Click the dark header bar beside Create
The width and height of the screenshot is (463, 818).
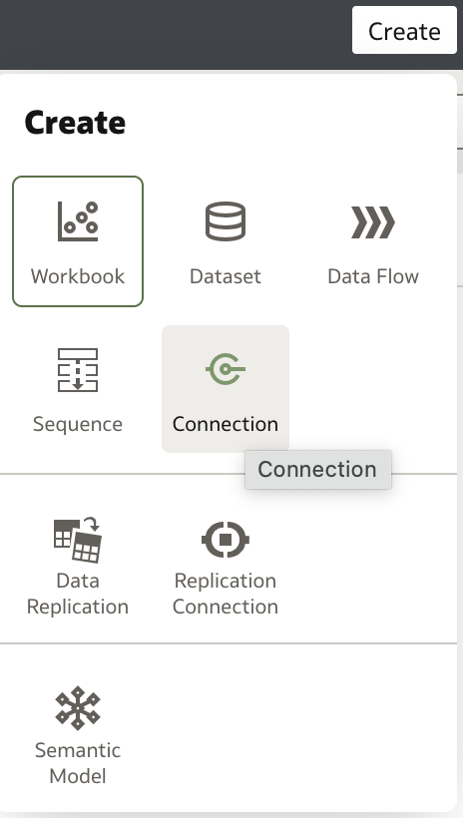click(176, 35)
